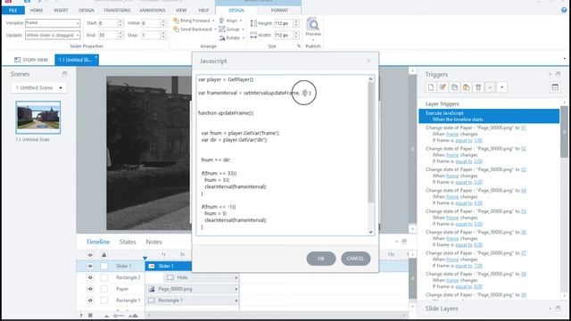Toggle visibility of Slider 1 layer
The image size is (571, 321).
(90, 266)
